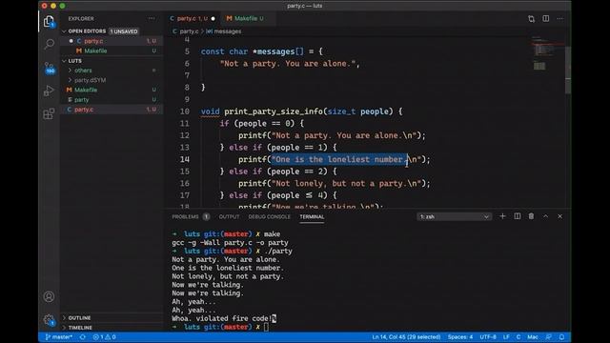Open Source Control view with 180 badge
The height and width of the screenshot is (343, 610).
point(49,68)
